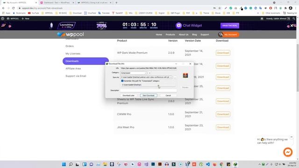
Task: Go to Home in site navigation
Action: 159,35
